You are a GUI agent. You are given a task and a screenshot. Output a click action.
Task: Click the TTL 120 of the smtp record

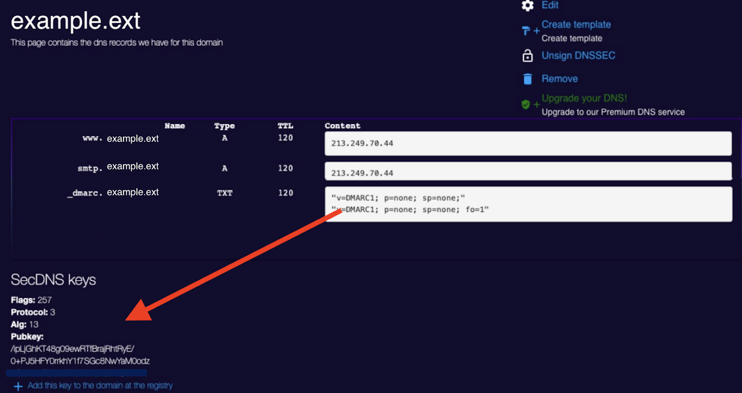point(285,168)
